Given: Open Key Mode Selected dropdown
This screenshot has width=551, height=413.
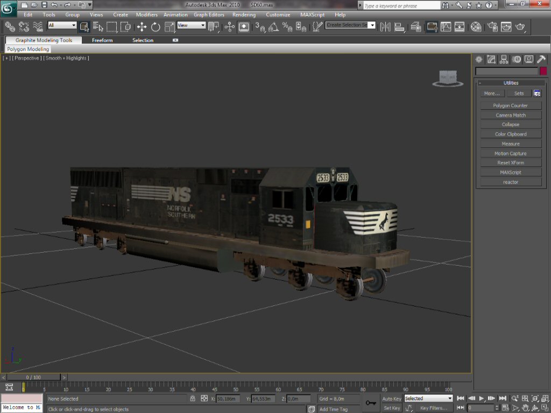Looking at the screenshot, I should (x=428, y=398).
